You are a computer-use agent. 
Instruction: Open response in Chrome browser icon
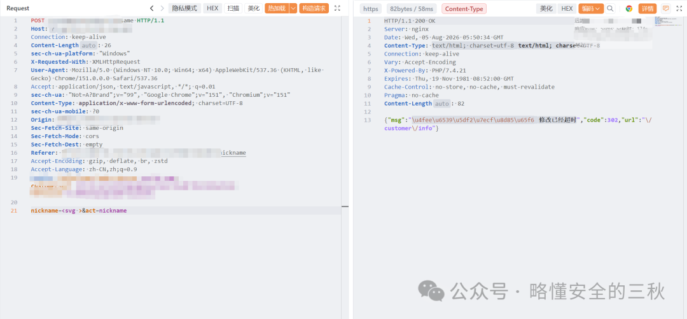tap(628, 9)
